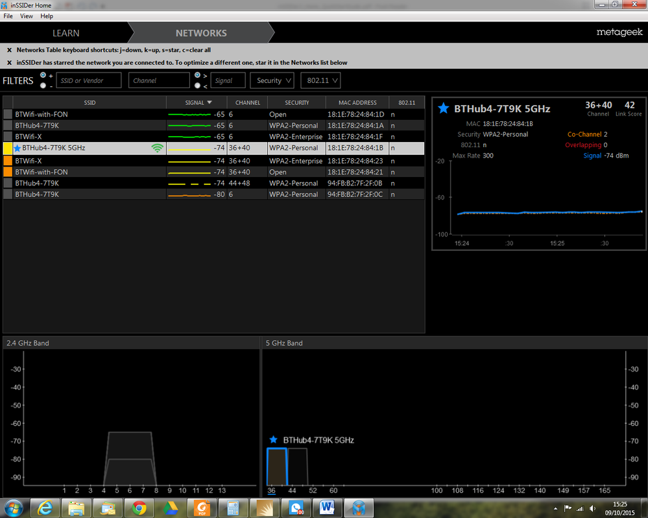The width and height of the screenshot is (648, 518).
Task: Toggle the color box for BTHub4-7T9K 44+48 row
Action: (x=8, y=183)
